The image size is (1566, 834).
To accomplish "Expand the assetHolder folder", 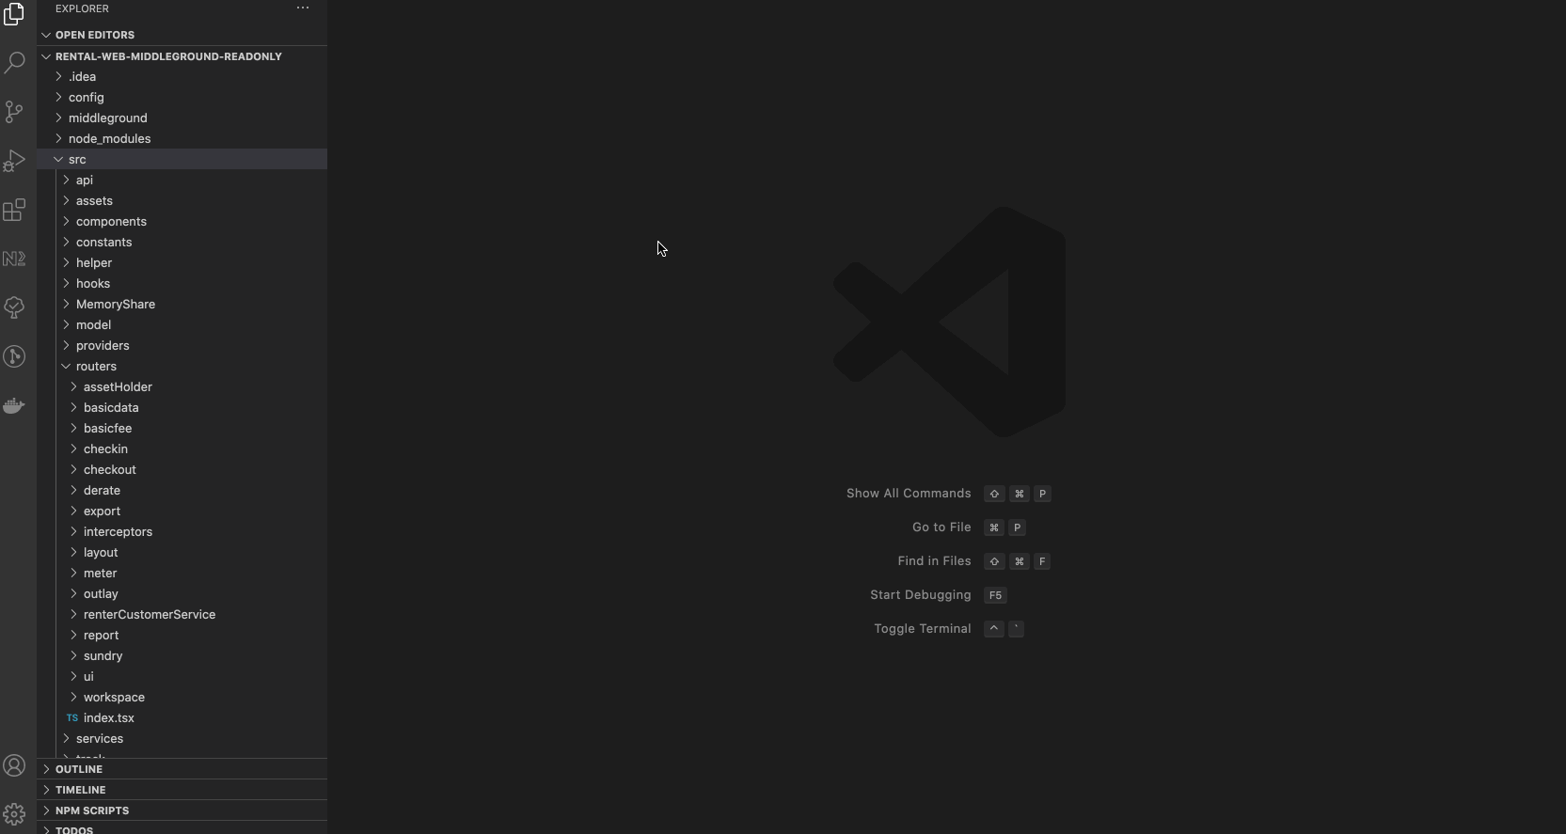I will pyautogui.click(x=182, y=387).
